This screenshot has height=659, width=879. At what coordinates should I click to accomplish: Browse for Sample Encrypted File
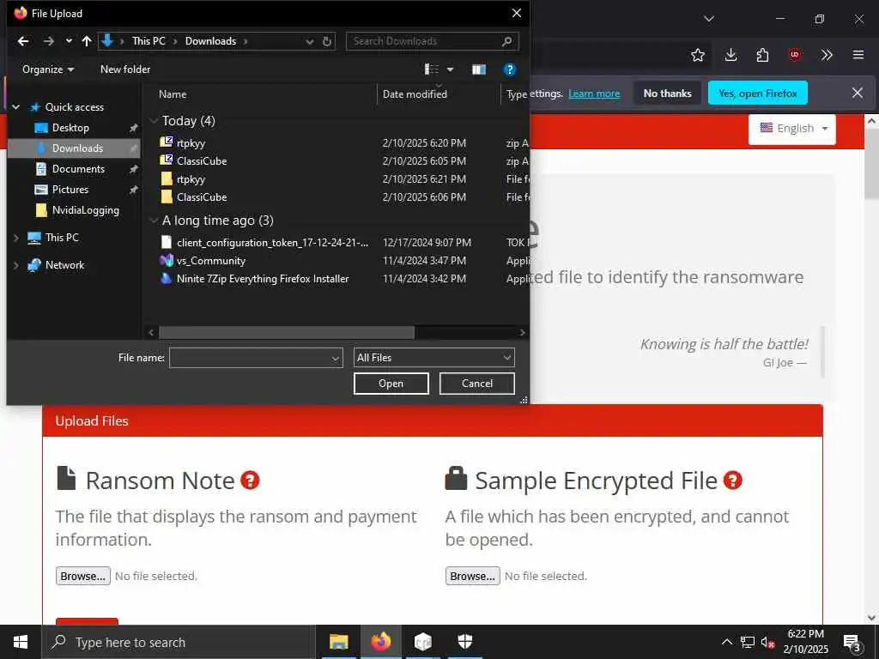[473, 576]
